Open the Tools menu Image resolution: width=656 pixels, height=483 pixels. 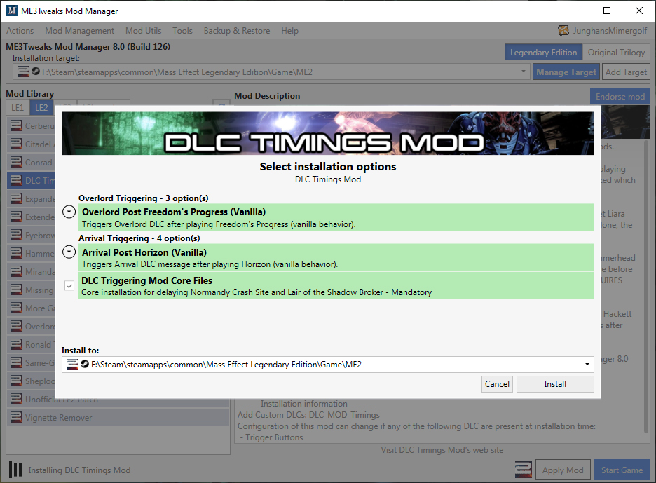pos(182,31)
